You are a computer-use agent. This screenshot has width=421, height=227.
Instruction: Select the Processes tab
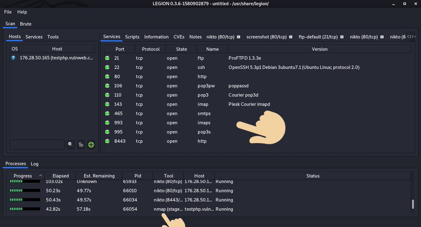[16, 164]
